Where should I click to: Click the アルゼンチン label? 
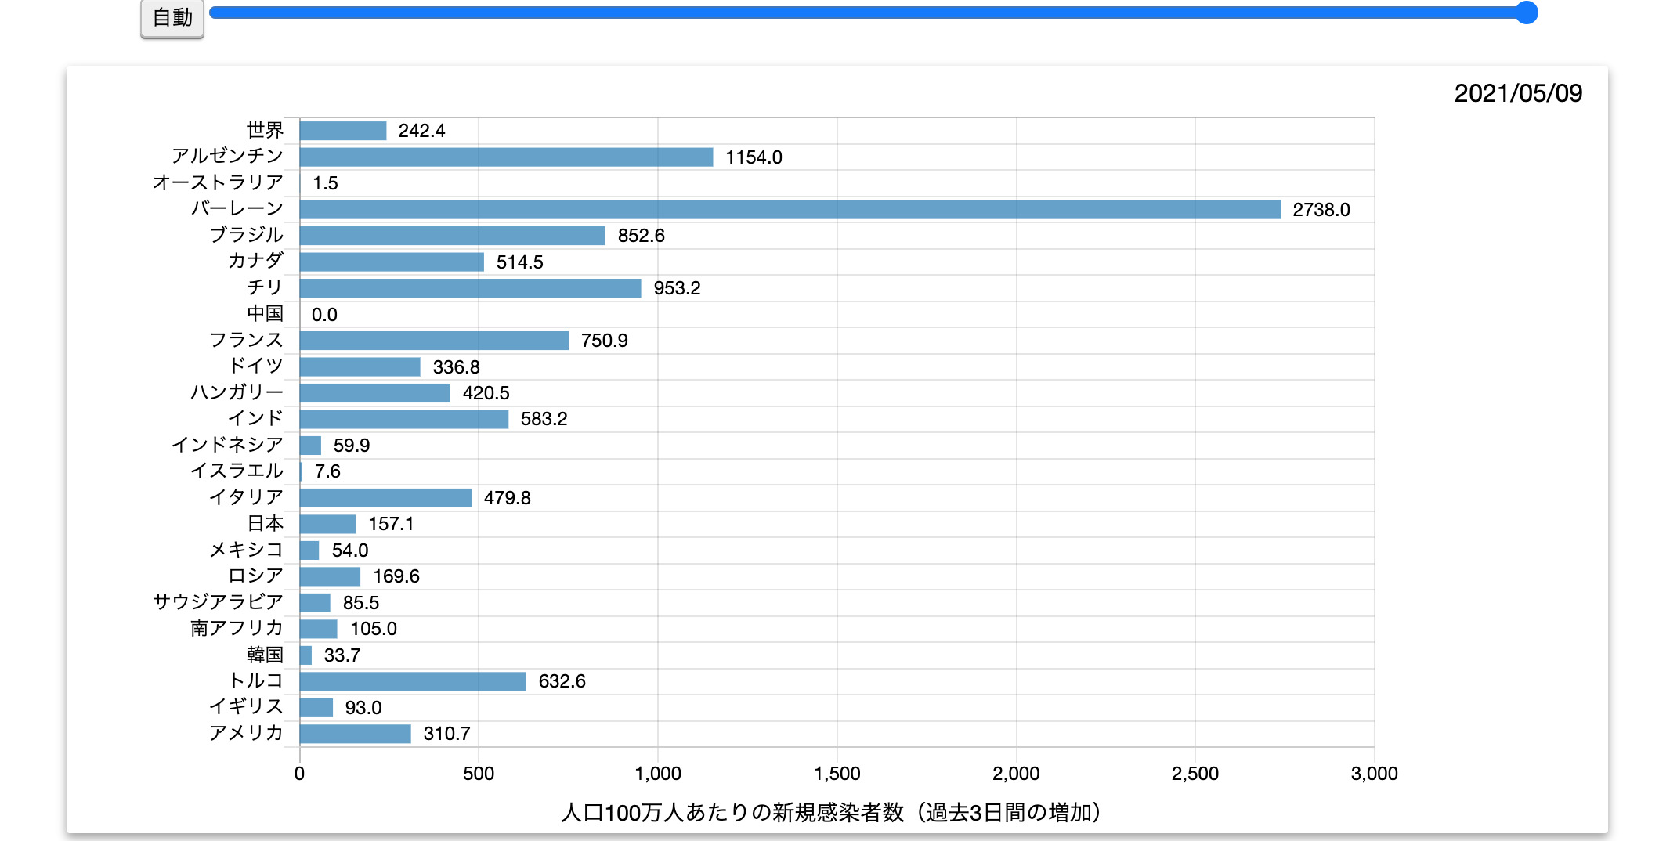[227, 157]
